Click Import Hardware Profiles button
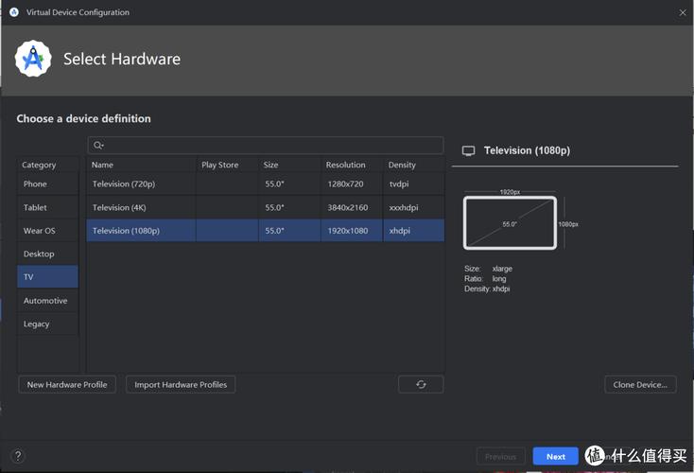This screenshot has height=473, width=694. [x=181, y=384]
